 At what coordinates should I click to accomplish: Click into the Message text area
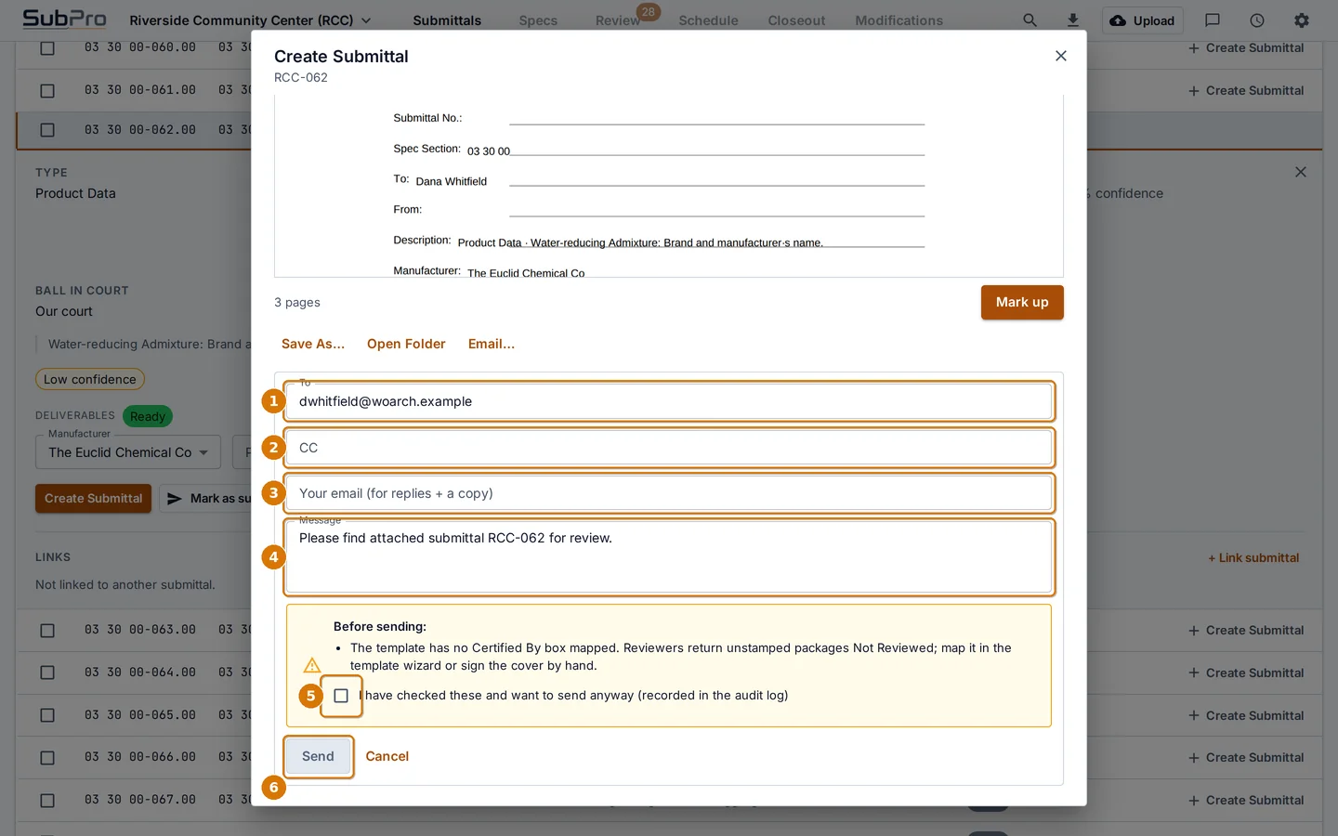pyautogui.click(x=669, y=557)
